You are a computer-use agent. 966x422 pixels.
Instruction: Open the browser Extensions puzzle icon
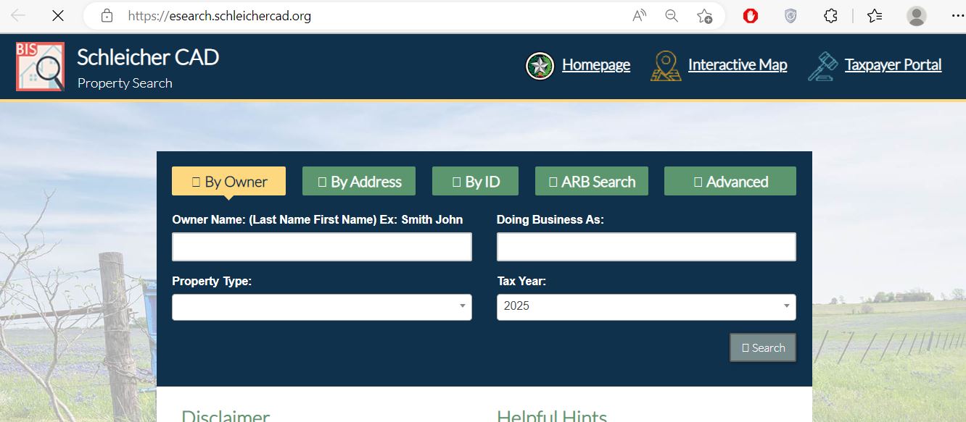click(x=830, y=16)
